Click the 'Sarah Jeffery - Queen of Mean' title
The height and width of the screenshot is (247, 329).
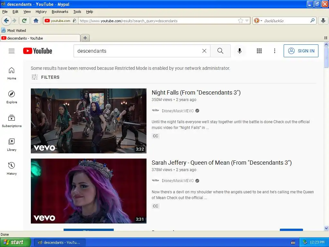222,163
